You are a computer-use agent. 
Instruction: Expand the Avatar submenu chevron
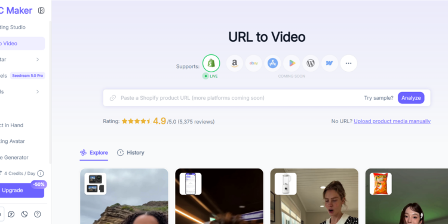(38, 59)
